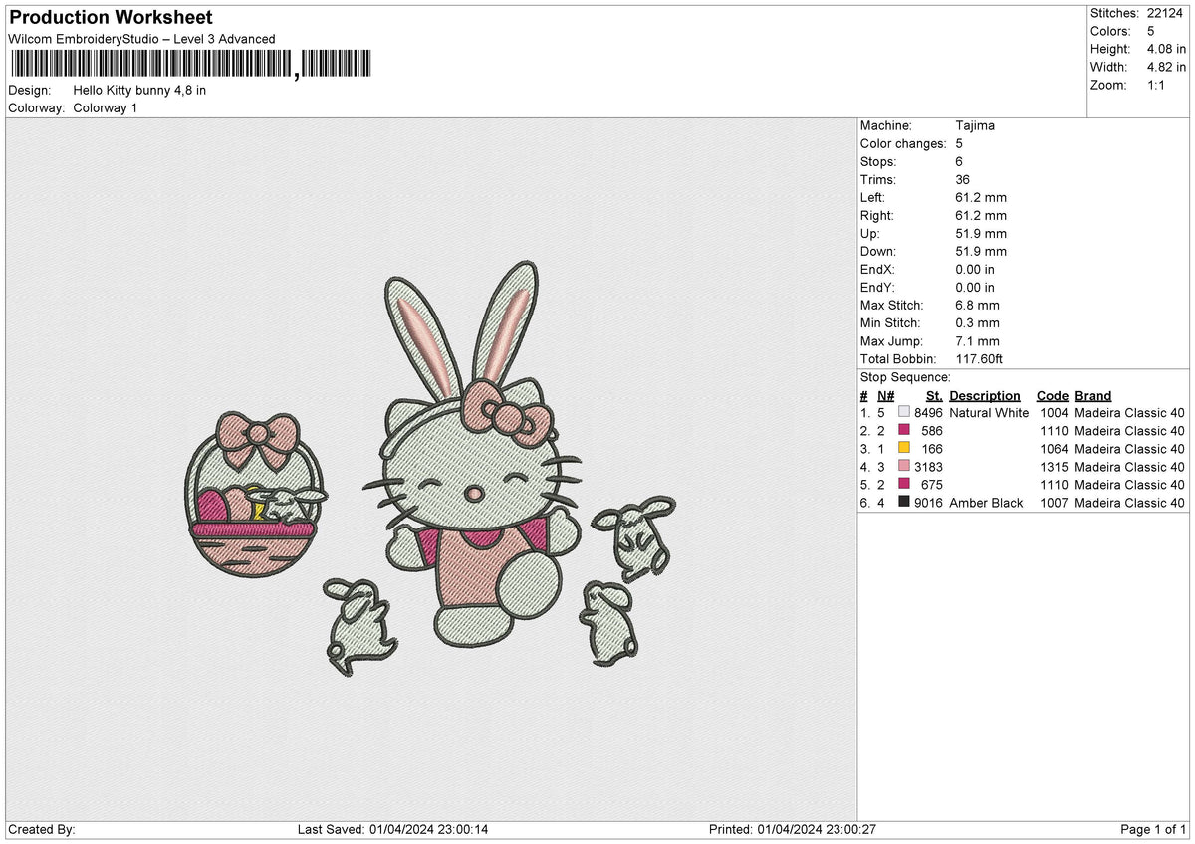Click the 'Left:' label
This screenshot has width=1195, height=844.
point(872,198)
